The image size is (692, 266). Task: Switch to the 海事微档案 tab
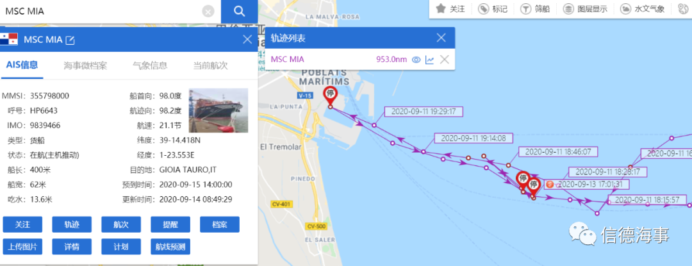click(x=85, y=66)
